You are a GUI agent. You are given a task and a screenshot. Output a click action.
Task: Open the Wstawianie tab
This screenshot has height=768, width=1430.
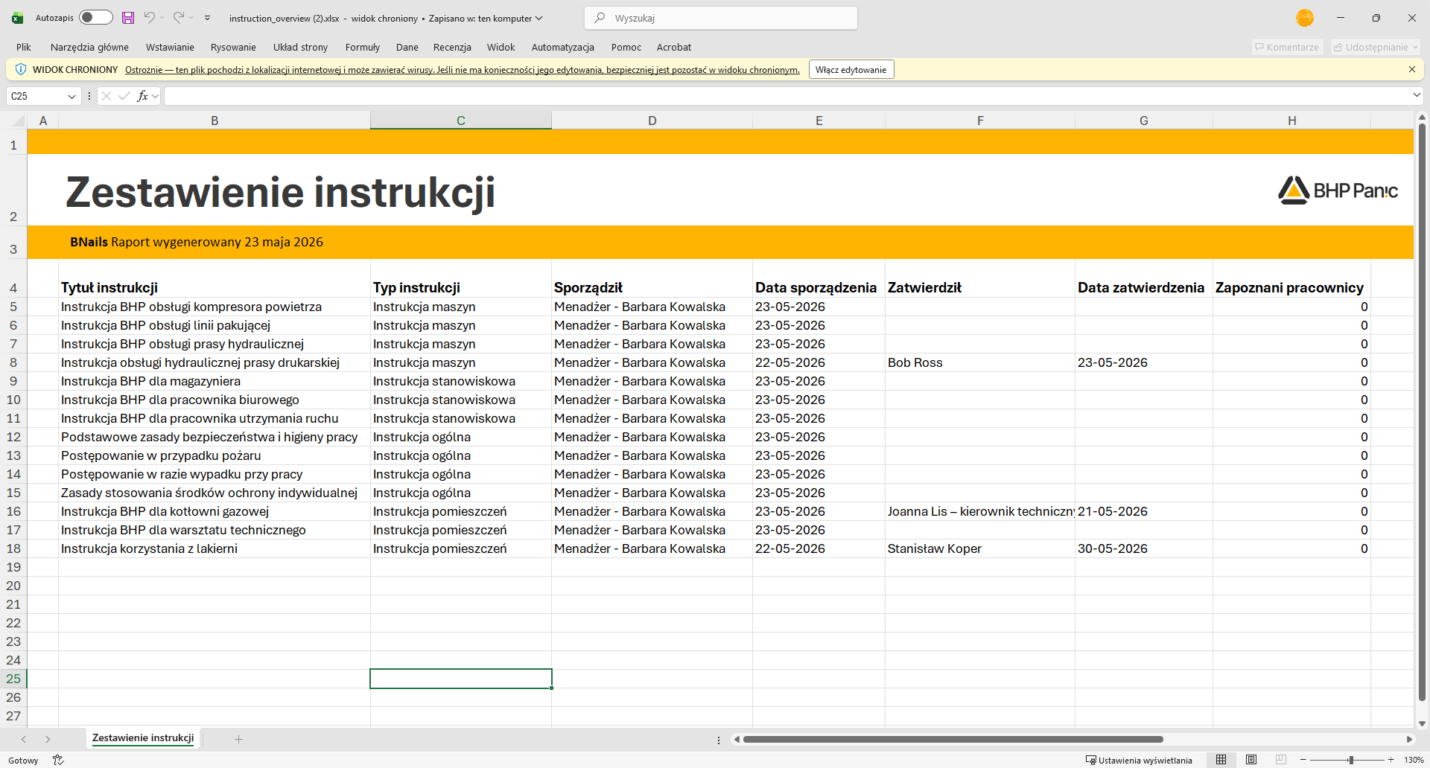pyautogui.click(x=170, y=47)
